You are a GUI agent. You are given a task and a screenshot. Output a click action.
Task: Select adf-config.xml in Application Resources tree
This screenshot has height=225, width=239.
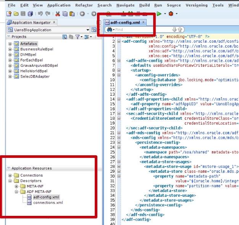(x=46, y=197)
